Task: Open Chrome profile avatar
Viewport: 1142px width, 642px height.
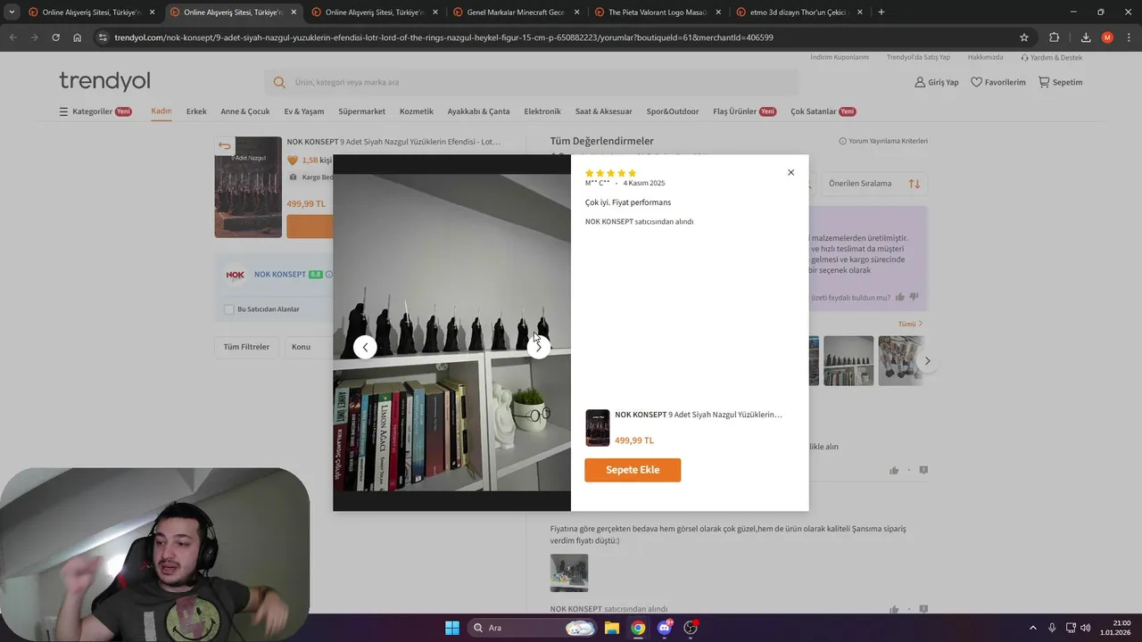Action: [x=1107, y=37]
